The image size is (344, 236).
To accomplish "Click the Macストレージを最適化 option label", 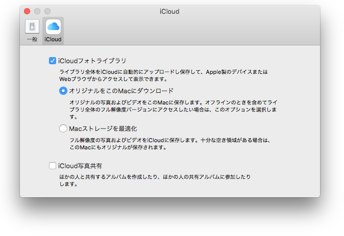I will [103, 128].
